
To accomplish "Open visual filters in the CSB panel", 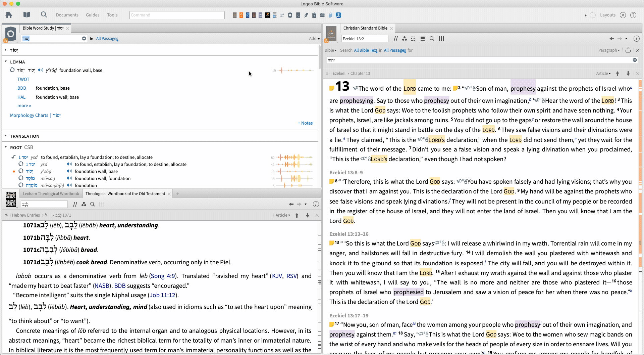I will coord(405,39).
